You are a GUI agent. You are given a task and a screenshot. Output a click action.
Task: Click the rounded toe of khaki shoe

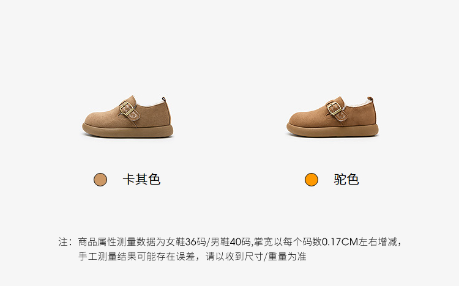[94, 119]
